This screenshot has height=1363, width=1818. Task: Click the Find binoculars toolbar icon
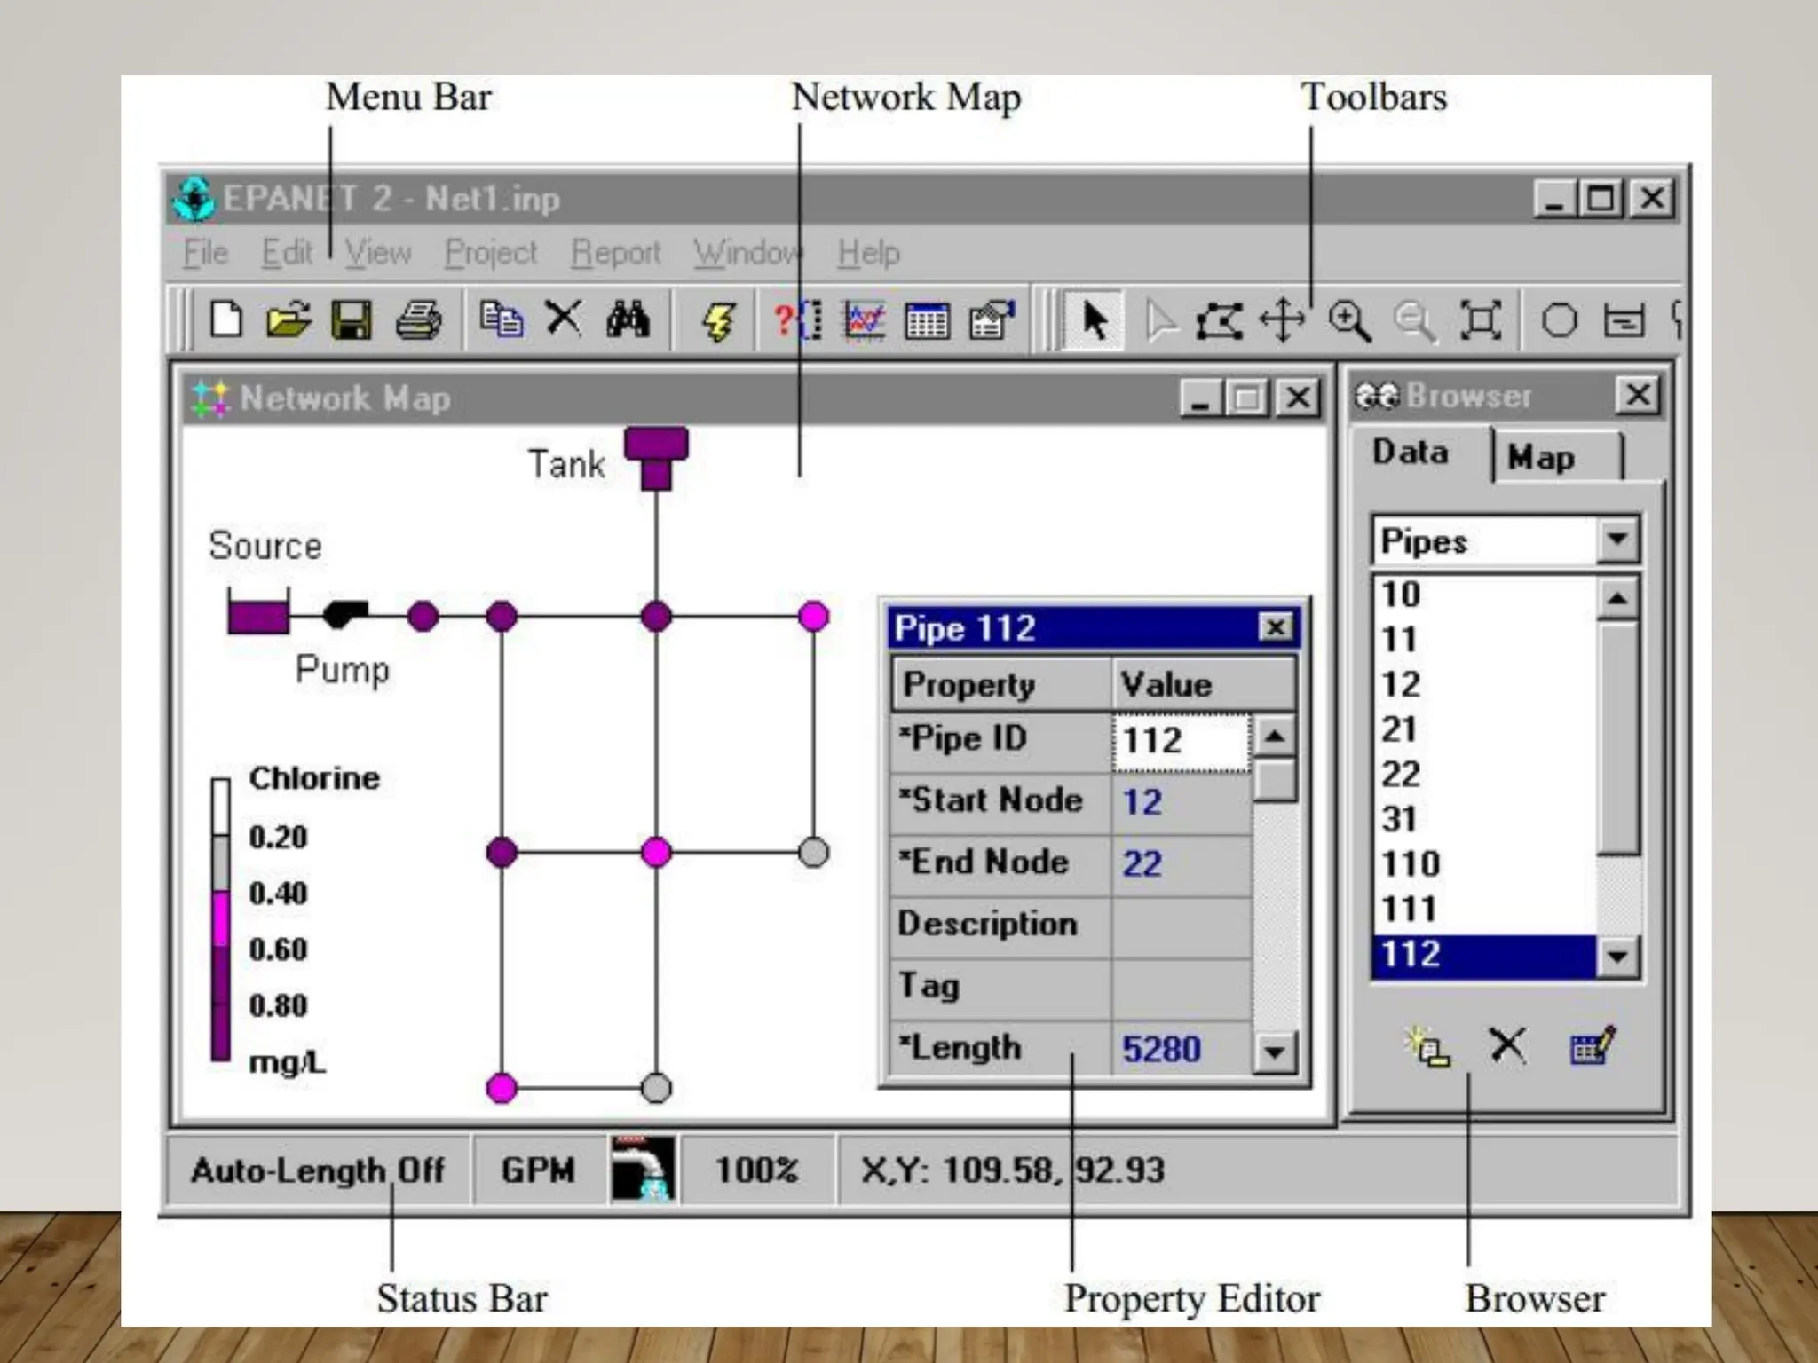(x=628, y=319)
